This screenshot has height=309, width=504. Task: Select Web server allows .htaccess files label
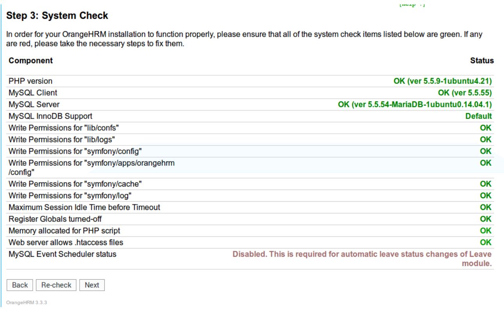[x=66, y=242]
